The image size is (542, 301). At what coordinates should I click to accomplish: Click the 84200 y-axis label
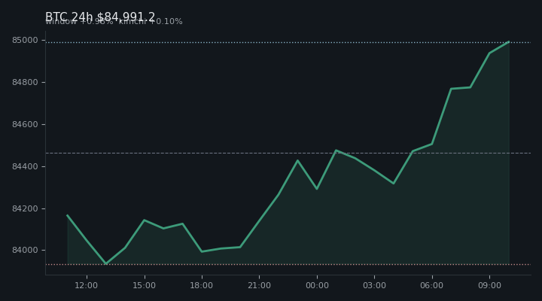[25, 208]
